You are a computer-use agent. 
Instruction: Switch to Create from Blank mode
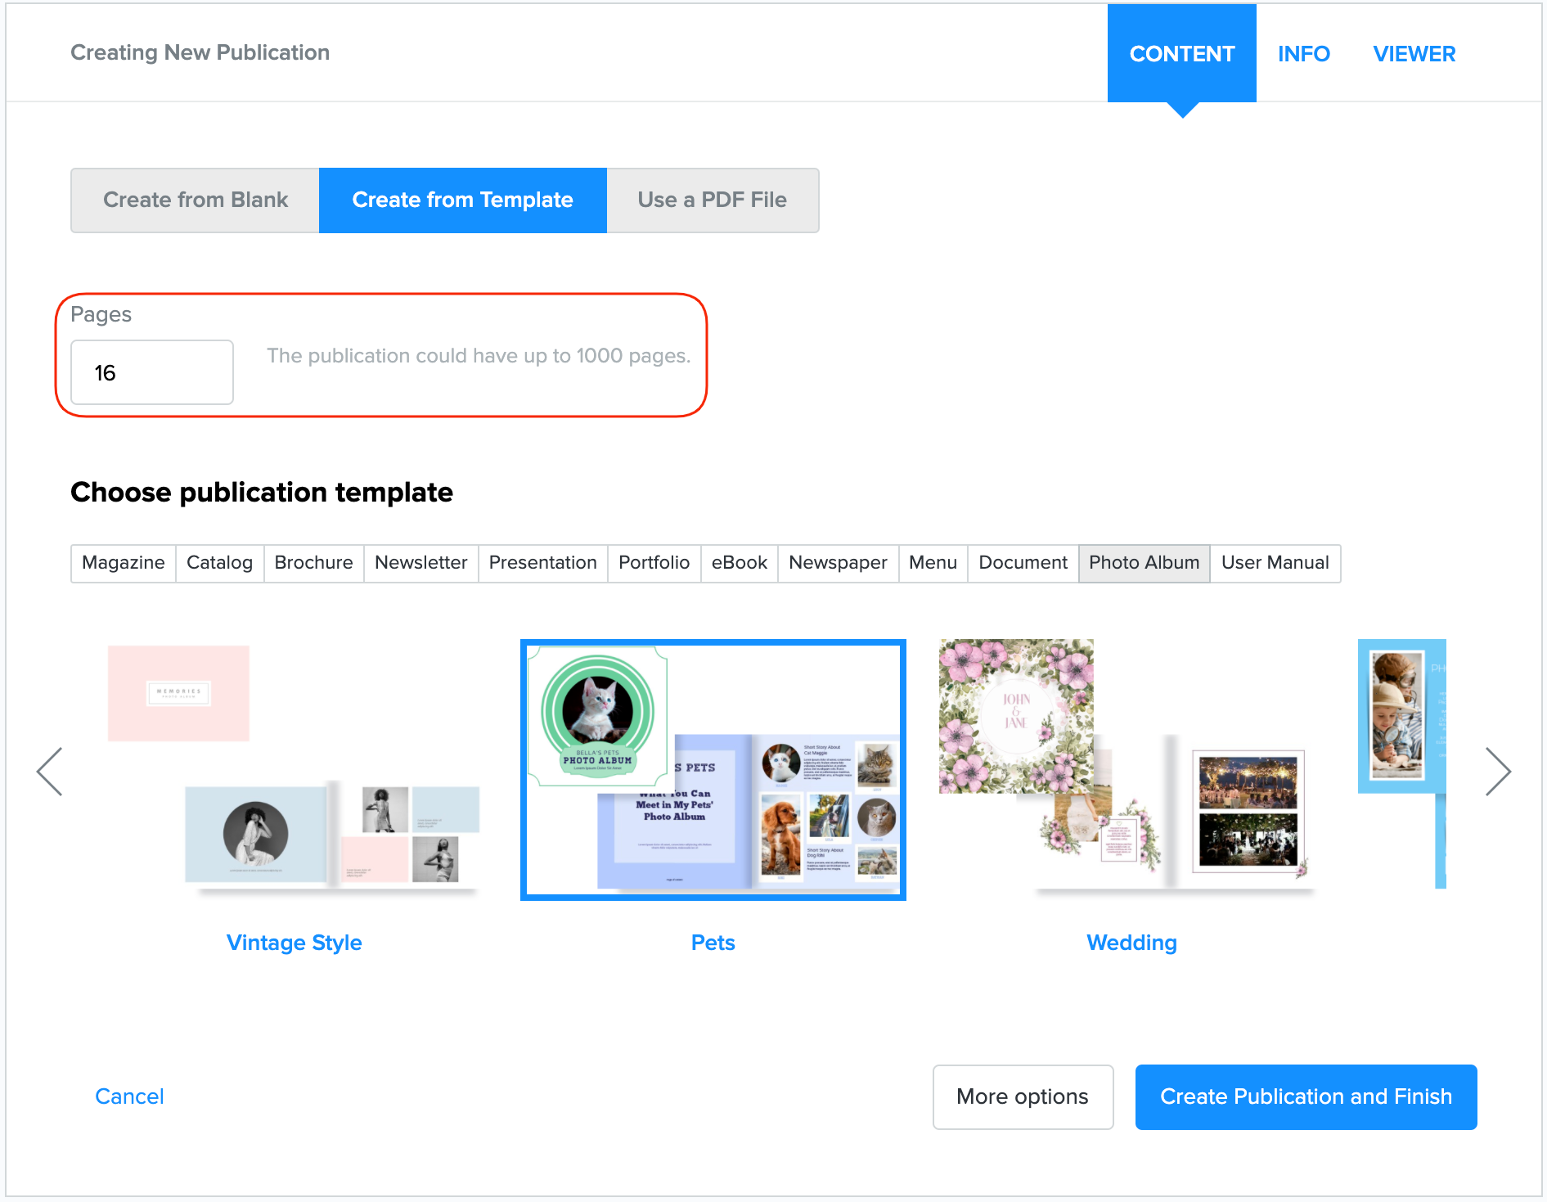click(196, 200)
